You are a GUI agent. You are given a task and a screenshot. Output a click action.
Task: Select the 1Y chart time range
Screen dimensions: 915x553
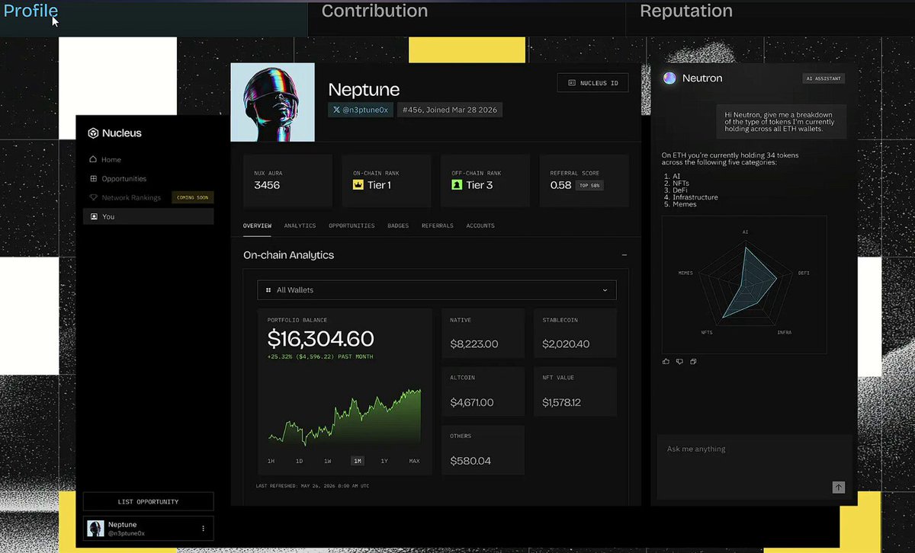point(384,461)
